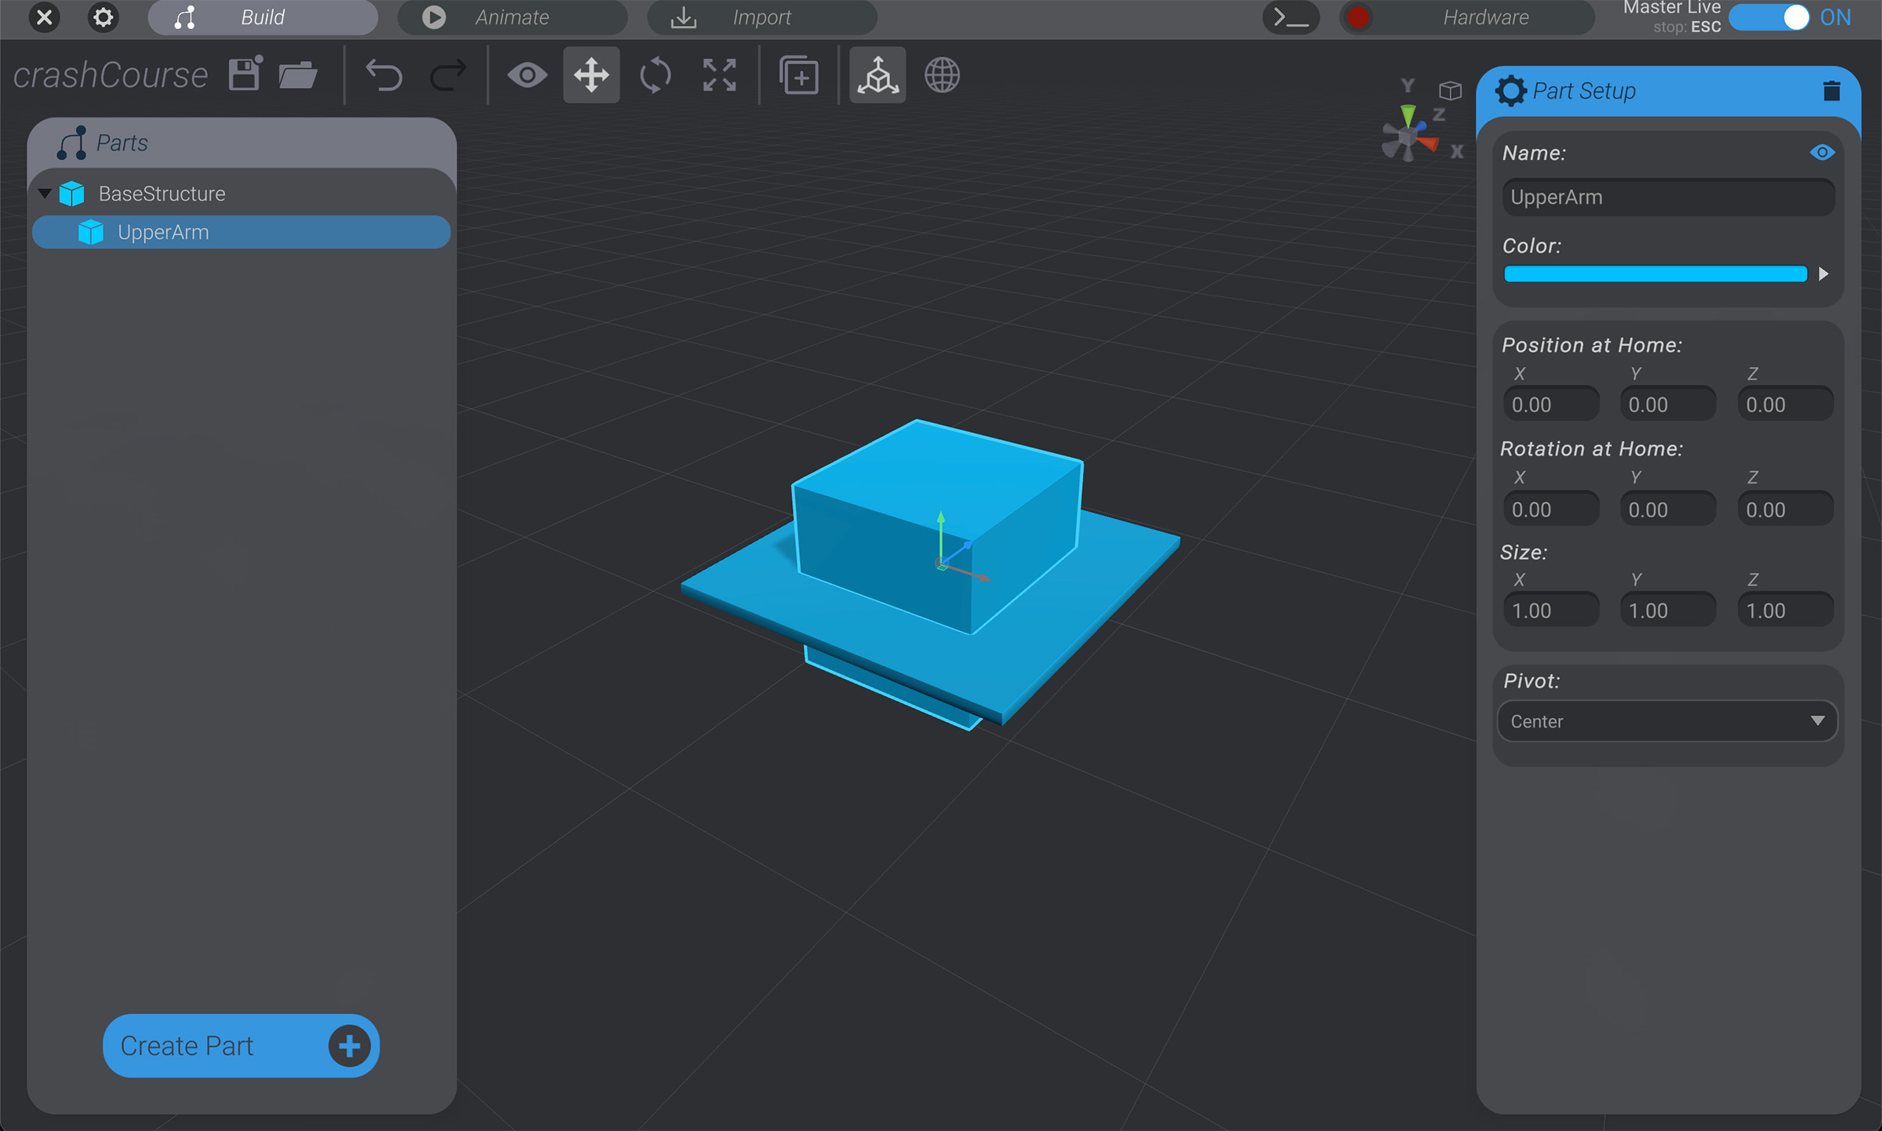Select the Move tool in the toolbar

[x=590, y=74]
